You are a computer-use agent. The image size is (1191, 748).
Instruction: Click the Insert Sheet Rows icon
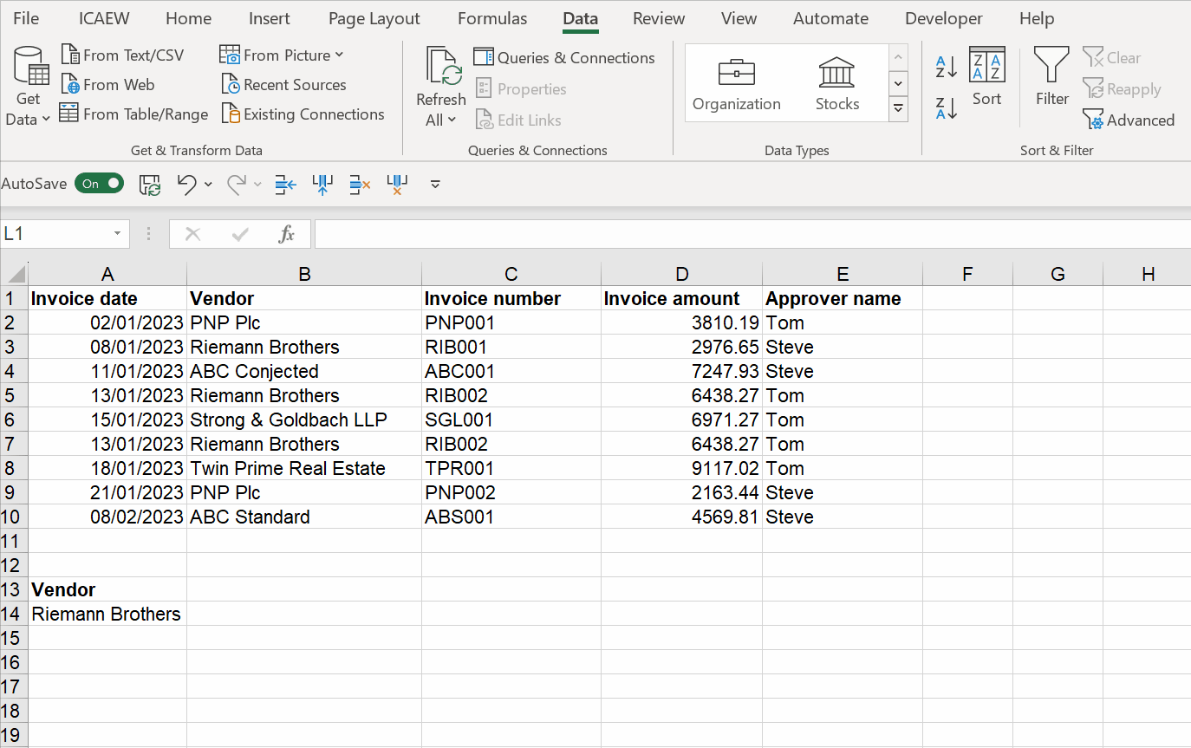(285, 184)
